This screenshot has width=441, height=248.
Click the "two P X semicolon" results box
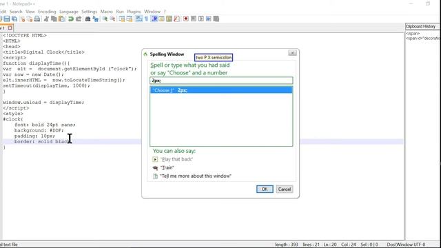click(214, 57)
